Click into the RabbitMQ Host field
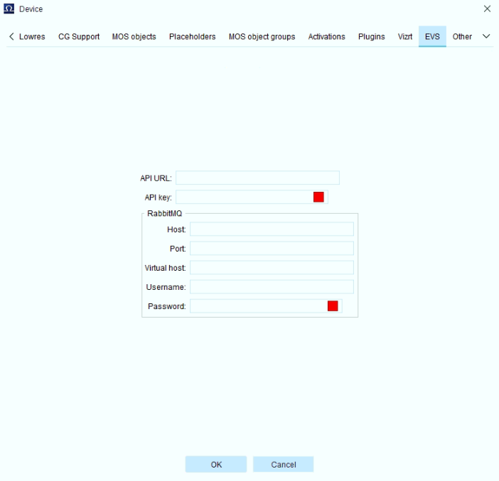The image size is (499, 481). coord(272,229)
